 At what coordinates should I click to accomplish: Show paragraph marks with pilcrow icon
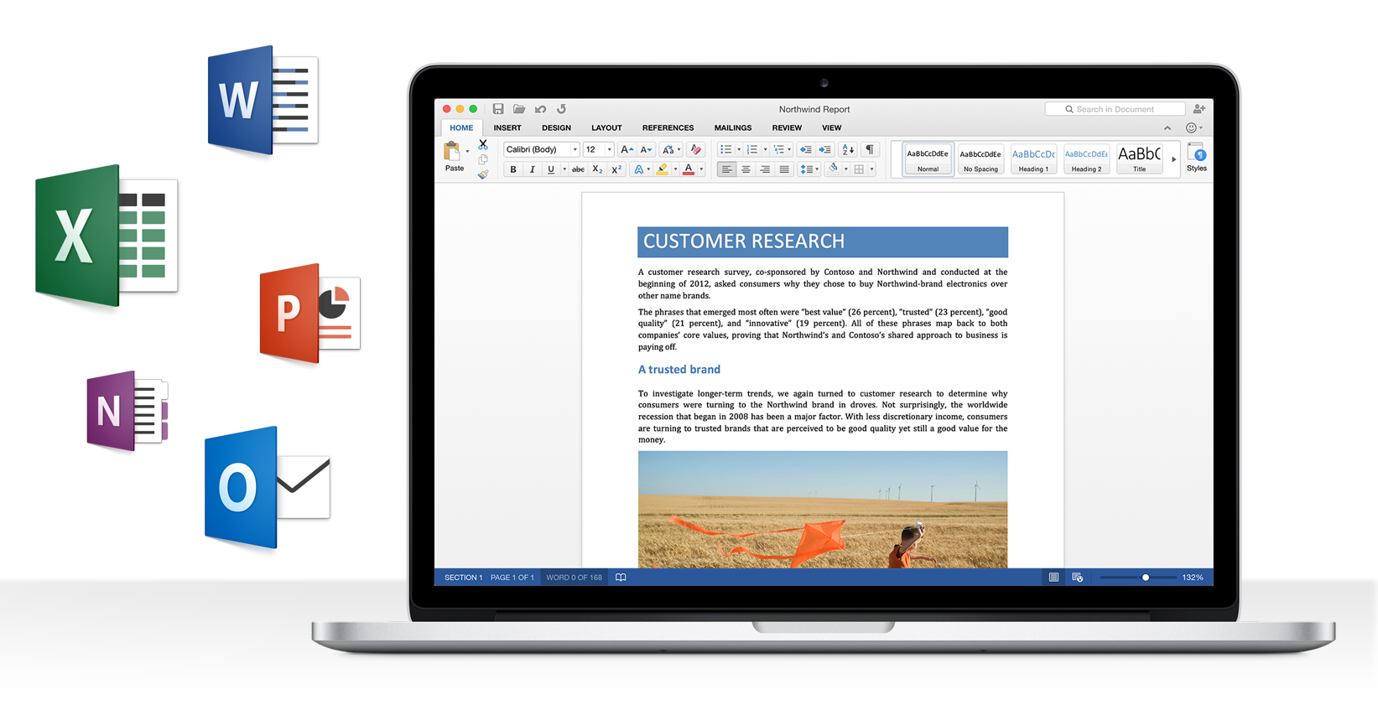pos(870,149)
